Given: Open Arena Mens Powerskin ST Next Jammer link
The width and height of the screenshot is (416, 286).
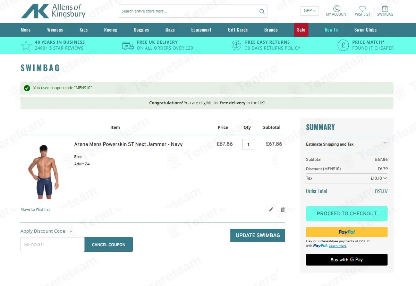Looking at the screenshot, I should [128, 144].
